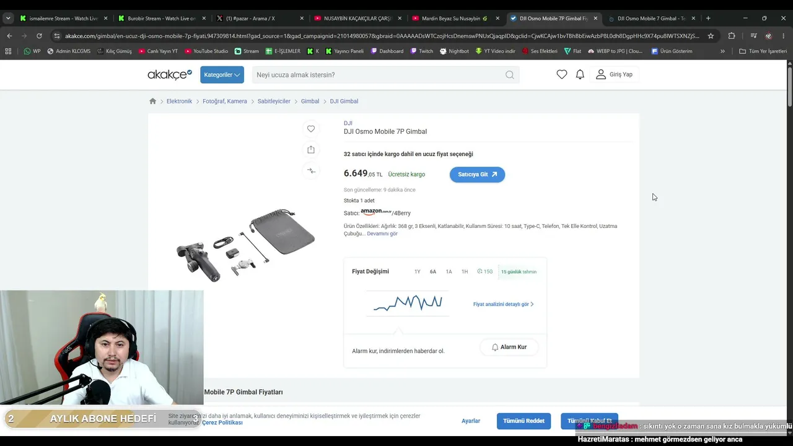Select the 6A price history range
Screen dimensions: 793x446
[433, 272]
